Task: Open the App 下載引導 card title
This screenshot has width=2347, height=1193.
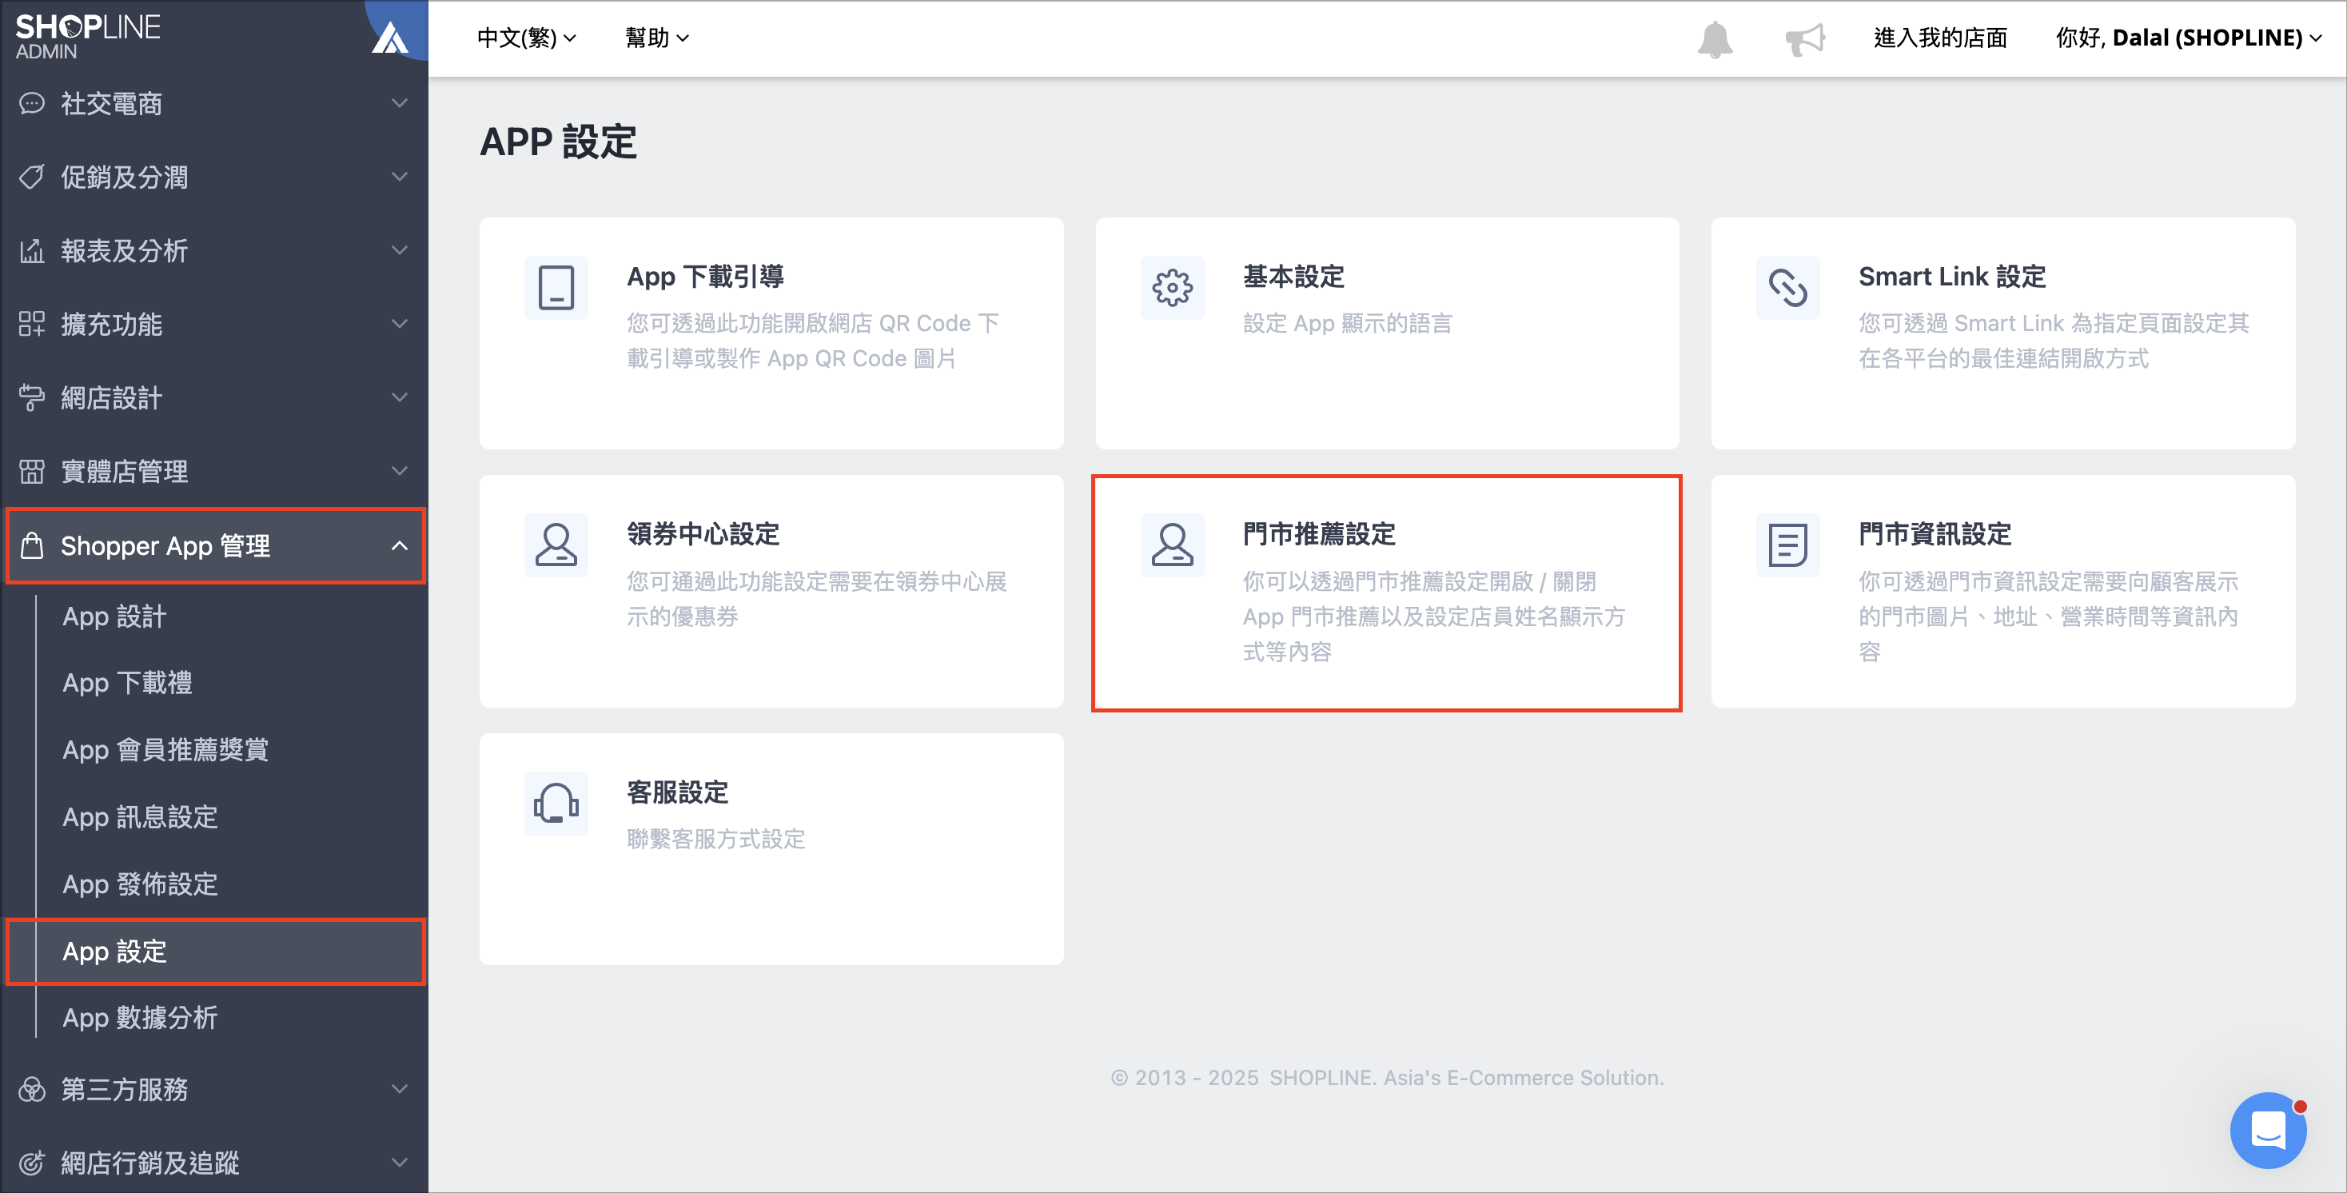Action: tap(705, 276)
